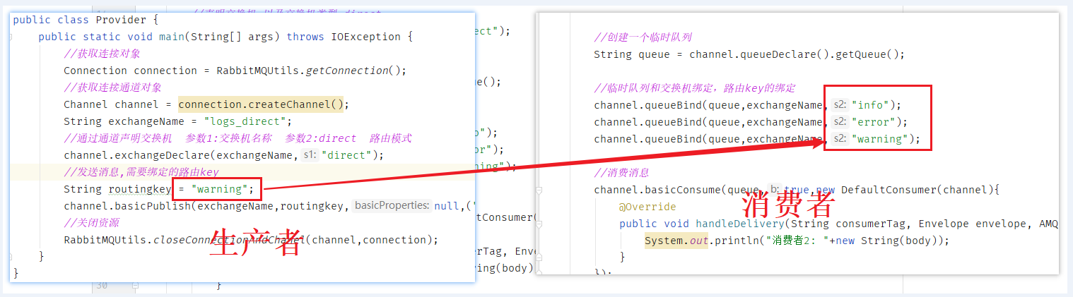Click line number 30 in background editor gutter

(101, 286)
